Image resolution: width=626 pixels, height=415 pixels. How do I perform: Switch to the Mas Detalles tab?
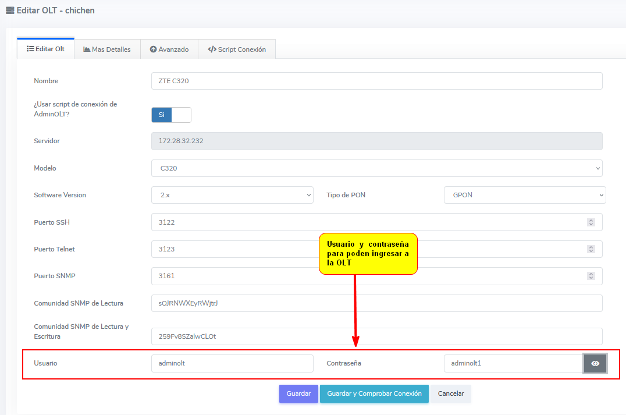point(107,49)
